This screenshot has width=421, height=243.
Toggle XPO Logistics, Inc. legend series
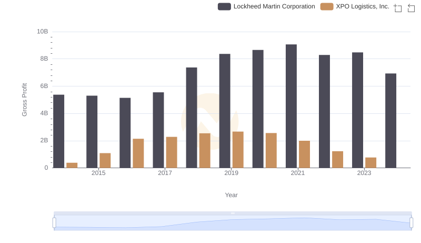tap(355, 6)
